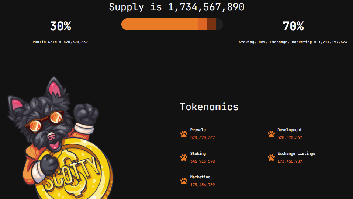Click the light orange supply bar segment
Screen dimensions: 353x199
point(159,24)
